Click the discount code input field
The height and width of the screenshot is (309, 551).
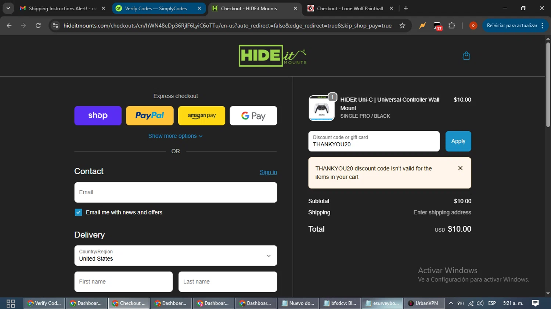pos(374,141)
